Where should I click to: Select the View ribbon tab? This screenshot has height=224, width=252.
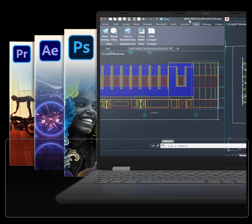tap(196, 24)
